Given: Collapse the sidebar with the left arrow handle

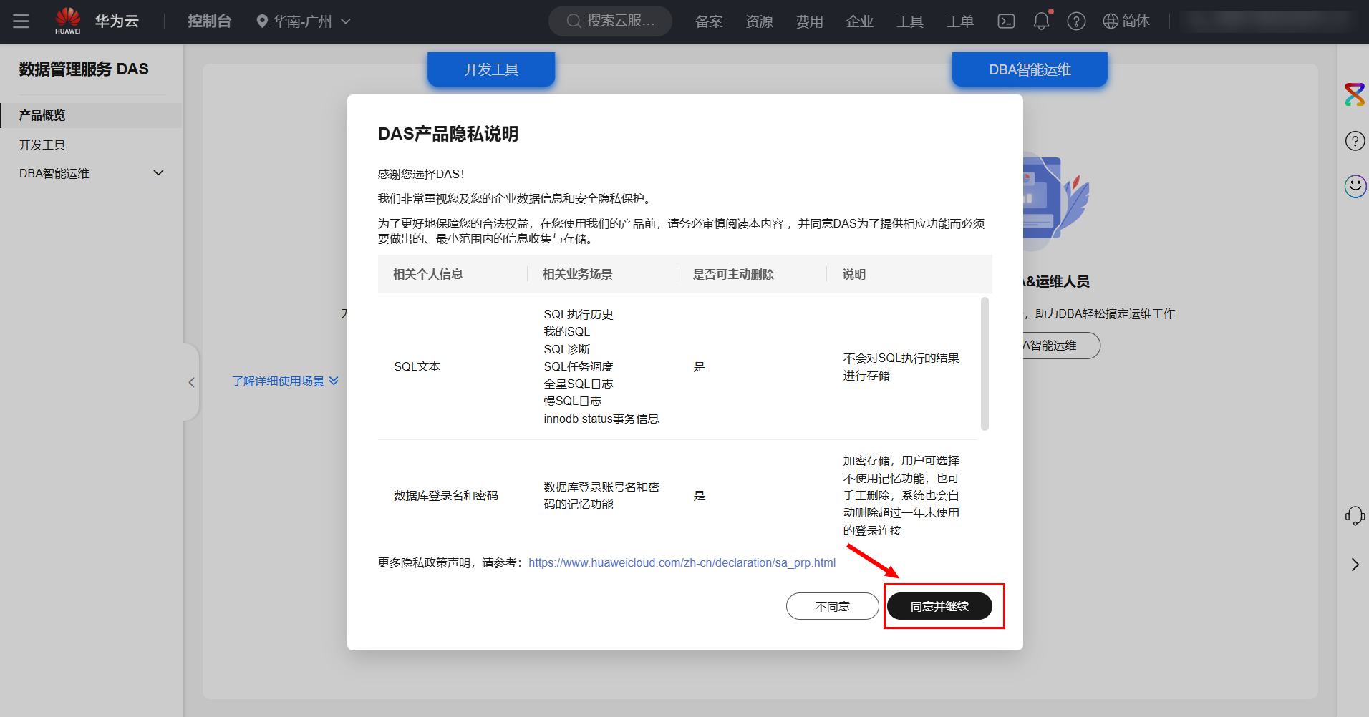Looking at the screenshot, I should [191, 382].
